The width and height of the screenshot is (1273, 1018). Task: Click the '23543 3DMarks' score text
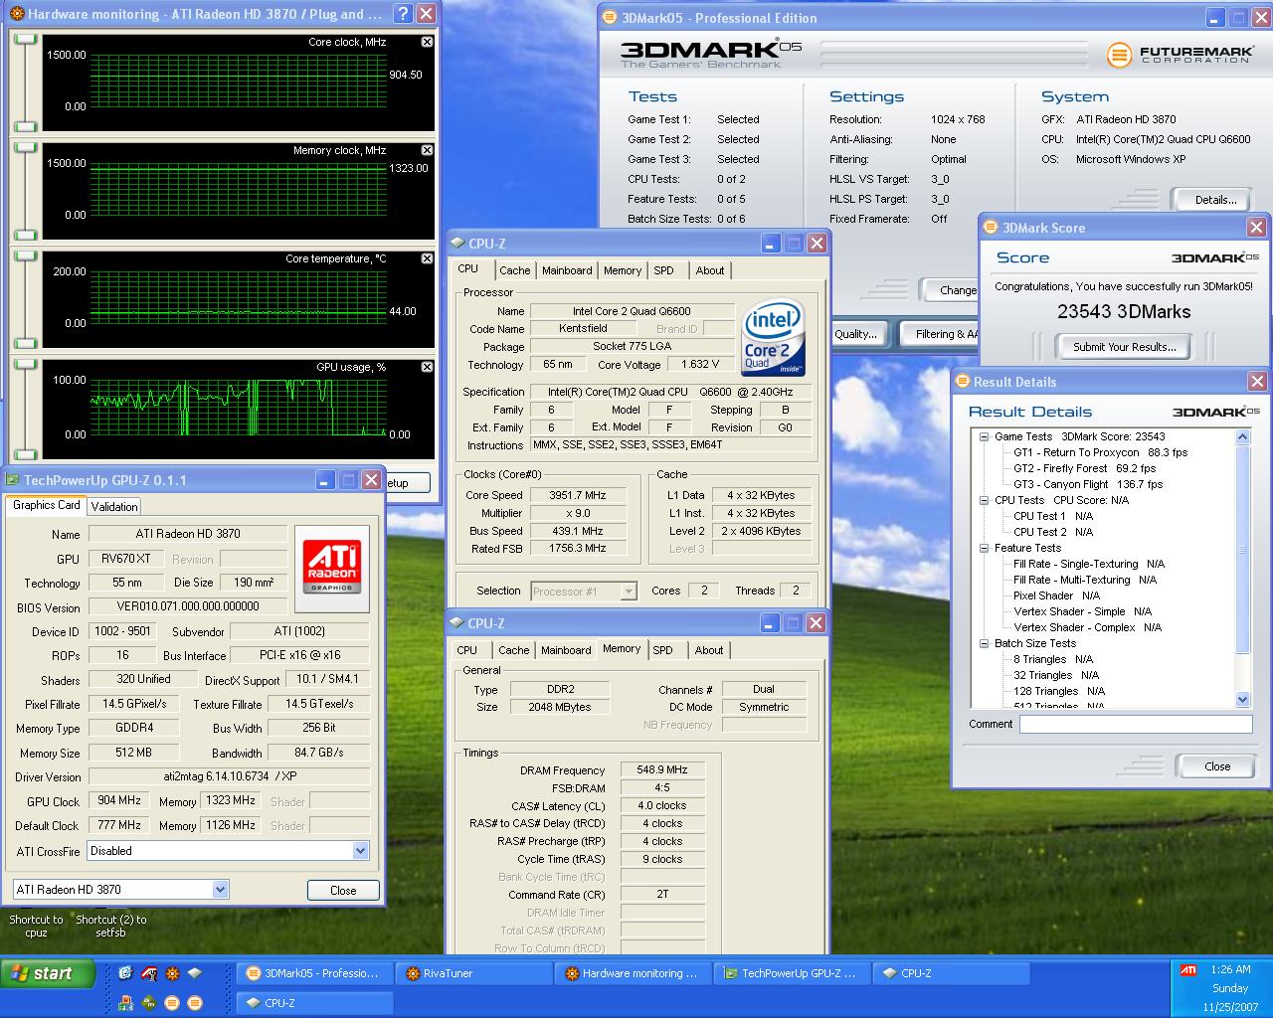point(1124,311)
